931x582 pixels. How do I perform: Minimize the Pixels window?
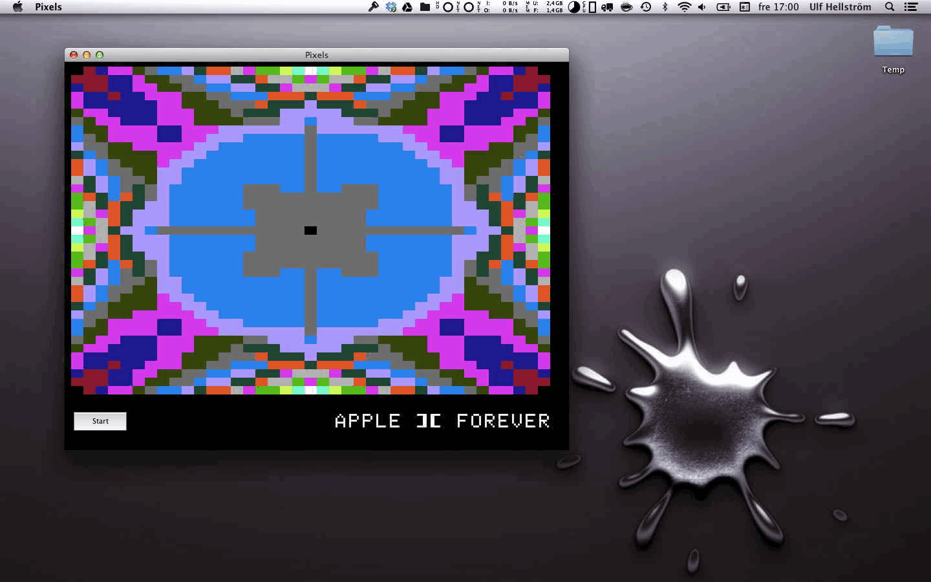[x=87, y=55]
